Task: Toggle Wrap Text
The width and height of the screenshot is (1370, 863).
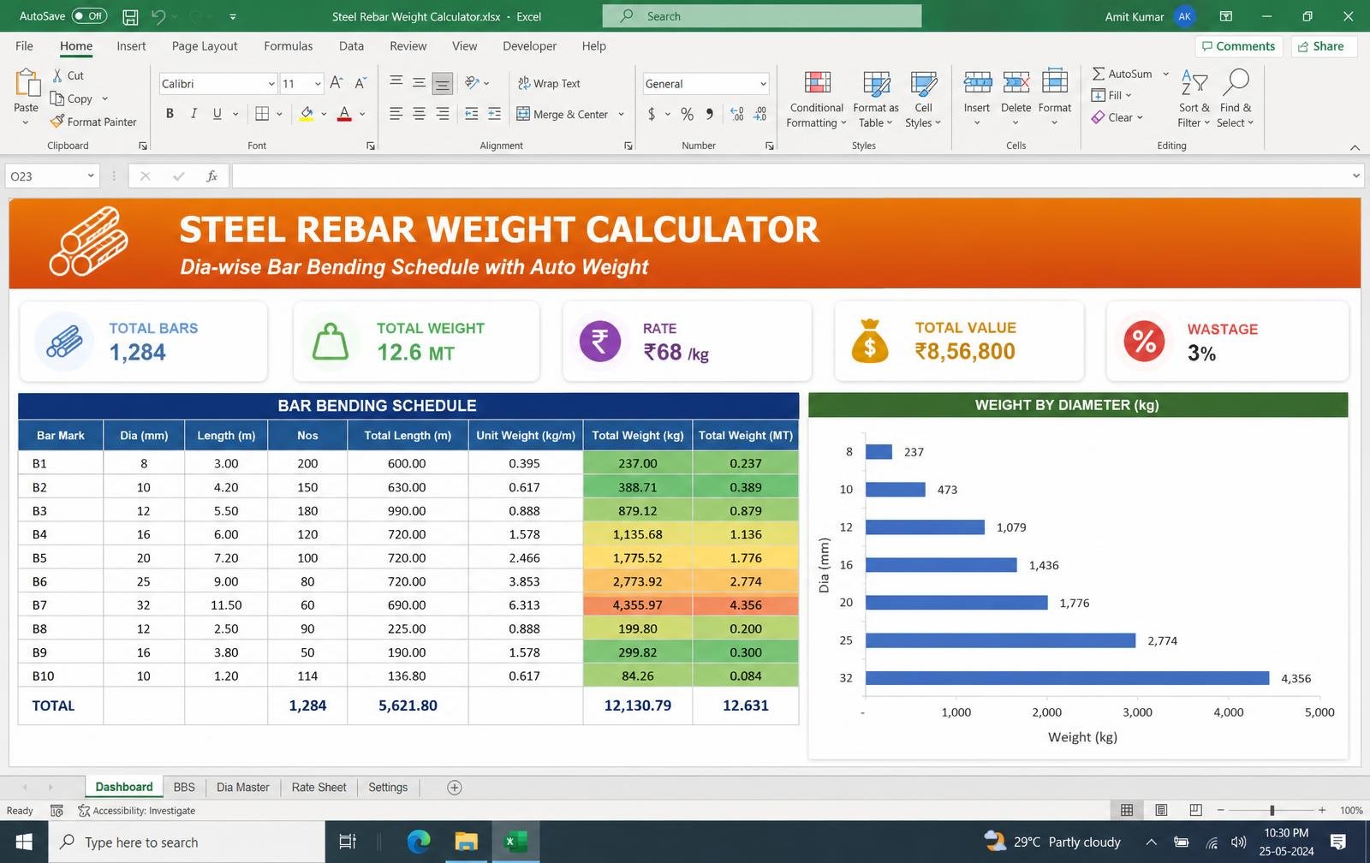Action: pos(549,83)
